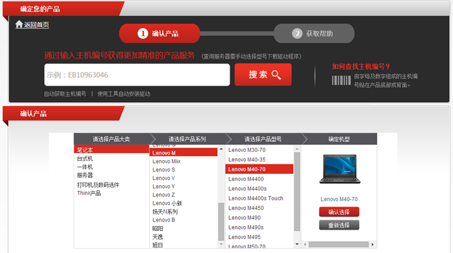Select model Lenovo M4450
453x253 pixels.
[x=246, y=208]
